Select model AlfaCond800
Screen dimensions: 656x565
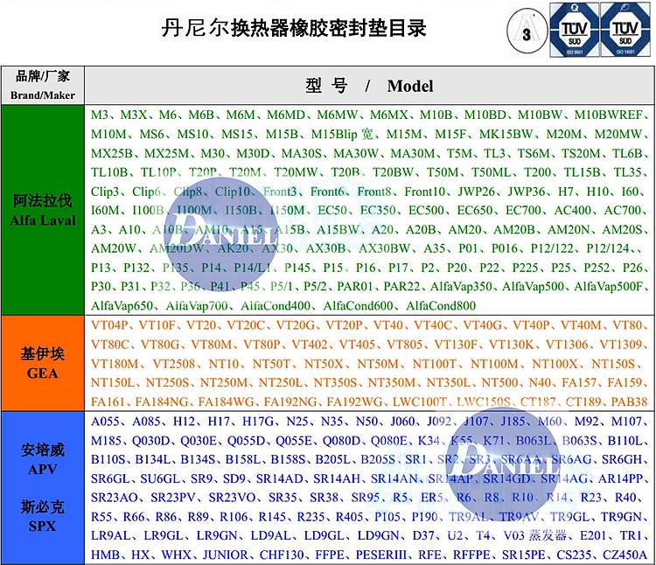coord(441,306)
